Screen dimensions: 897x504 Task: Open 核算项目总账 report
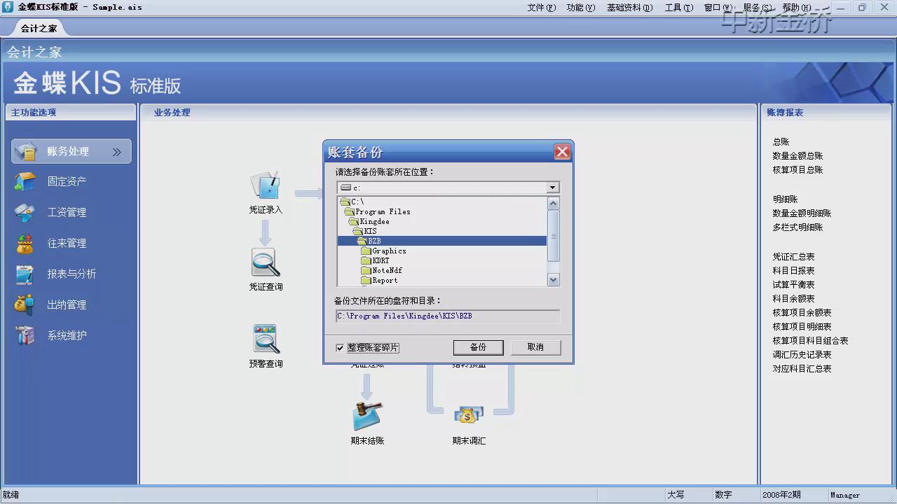tap(797, 170)
